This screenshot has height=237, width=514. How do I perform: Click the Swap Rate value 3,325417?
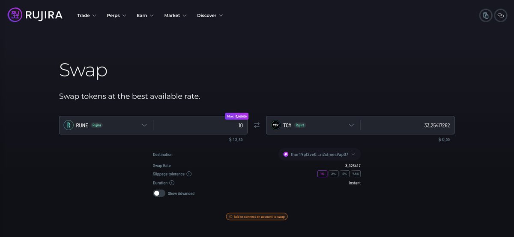tap(353, 165)
